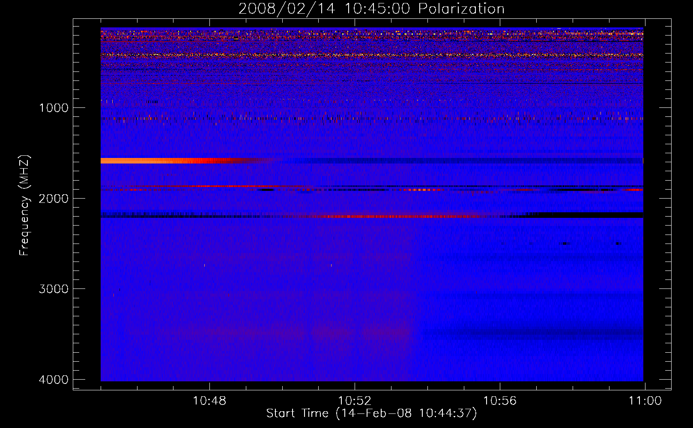Image resolution: width=693 pixels, height=428 pixels.
Task: Click the 10:52 time tick label
Action: coord(355,401)
